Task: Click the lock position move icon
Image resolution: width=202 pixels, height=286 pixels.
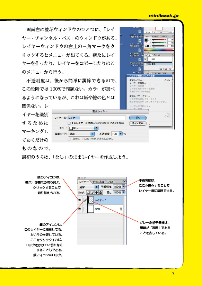Action: click(97, 192)
